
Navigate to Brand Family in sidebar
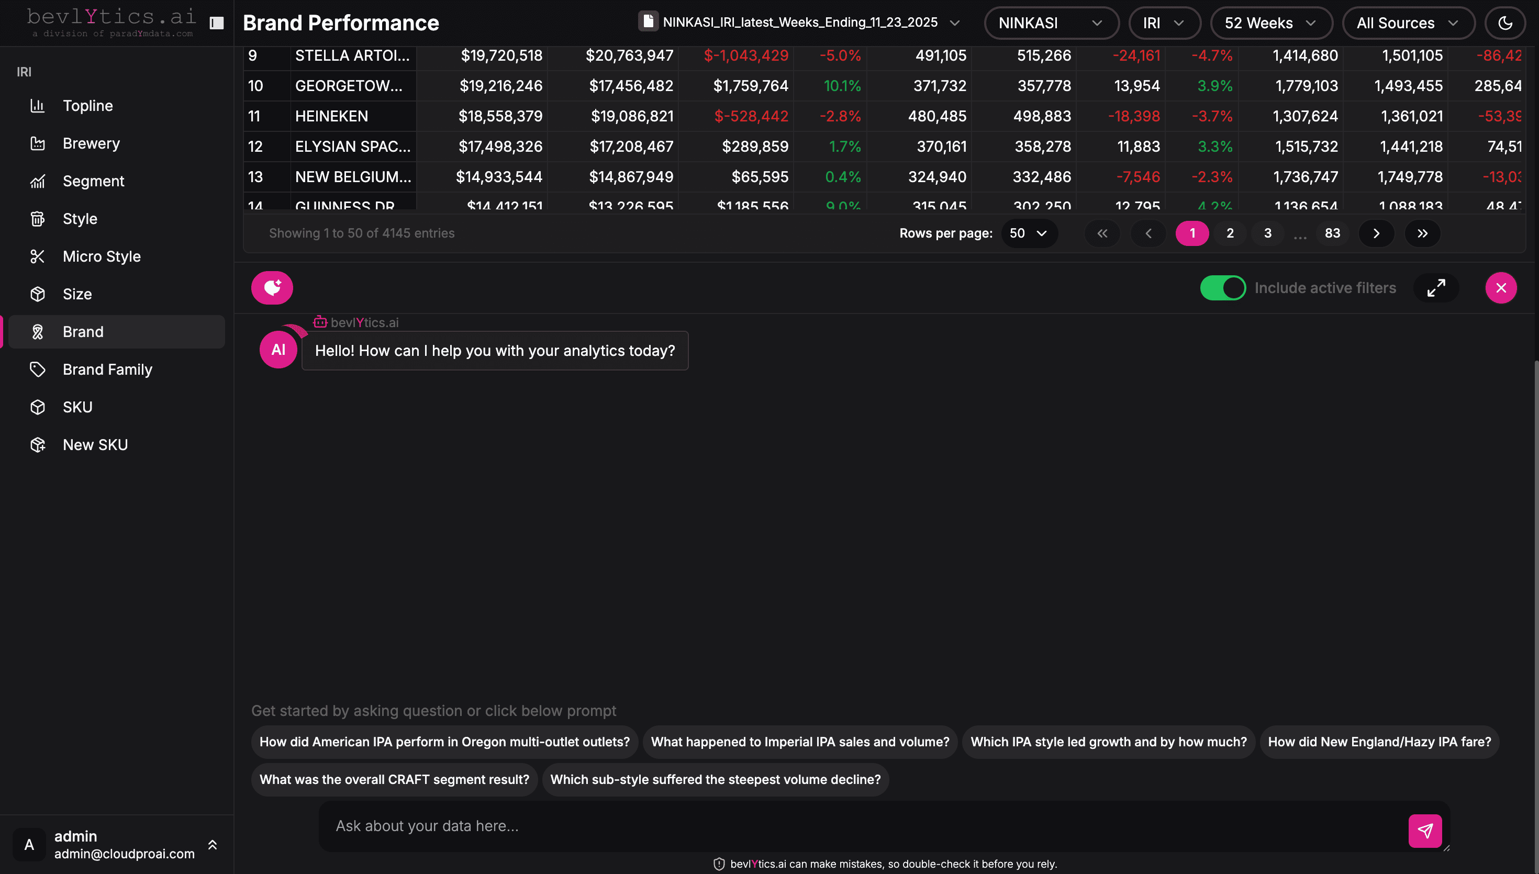pos(107,370)
